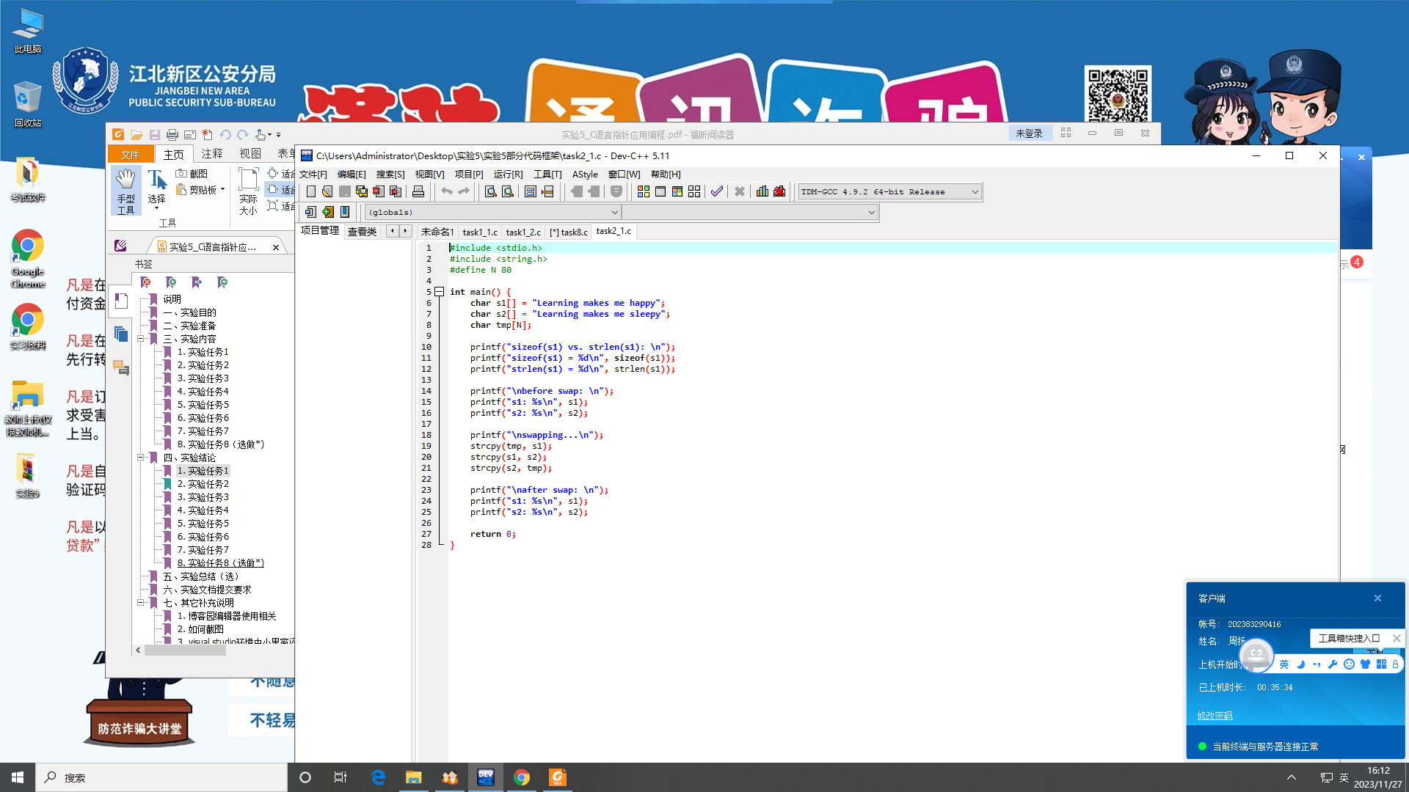Click the Find magnifier icon in toolbar
Screen dimensions: 1409x792
coord(490,191)
